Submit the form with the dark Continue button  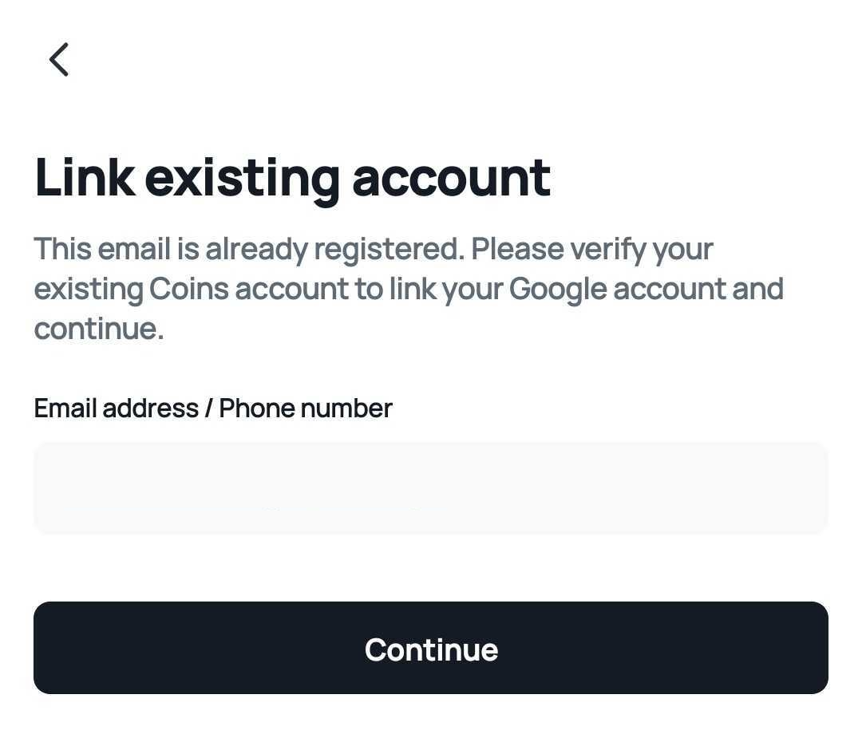(x=431, y=648)
